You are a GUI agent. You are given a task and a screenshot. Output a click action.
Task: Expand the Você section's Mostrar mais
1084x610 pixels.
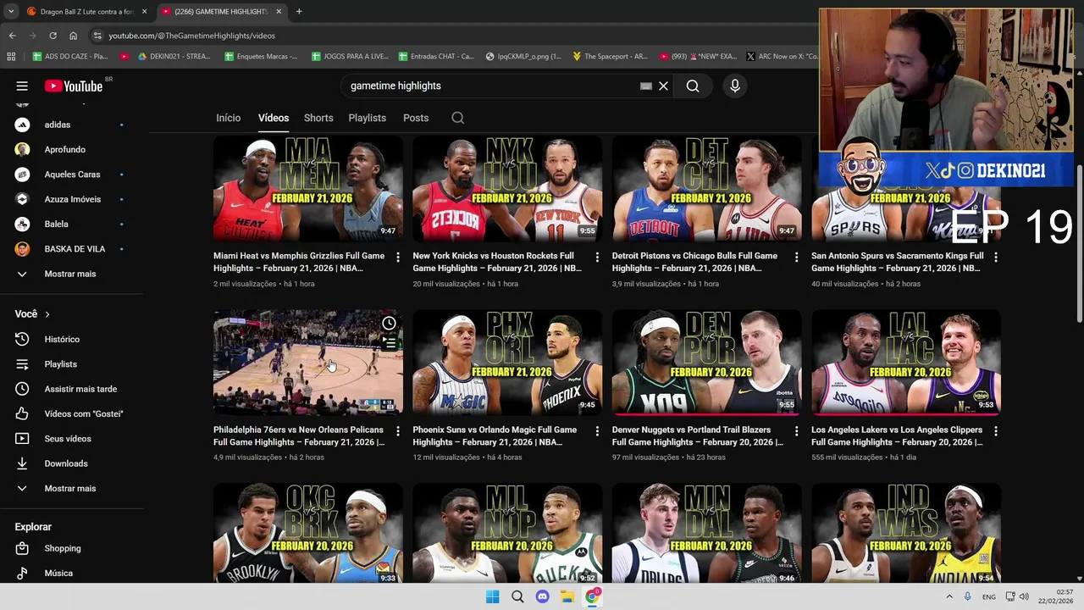coord(71,488)
